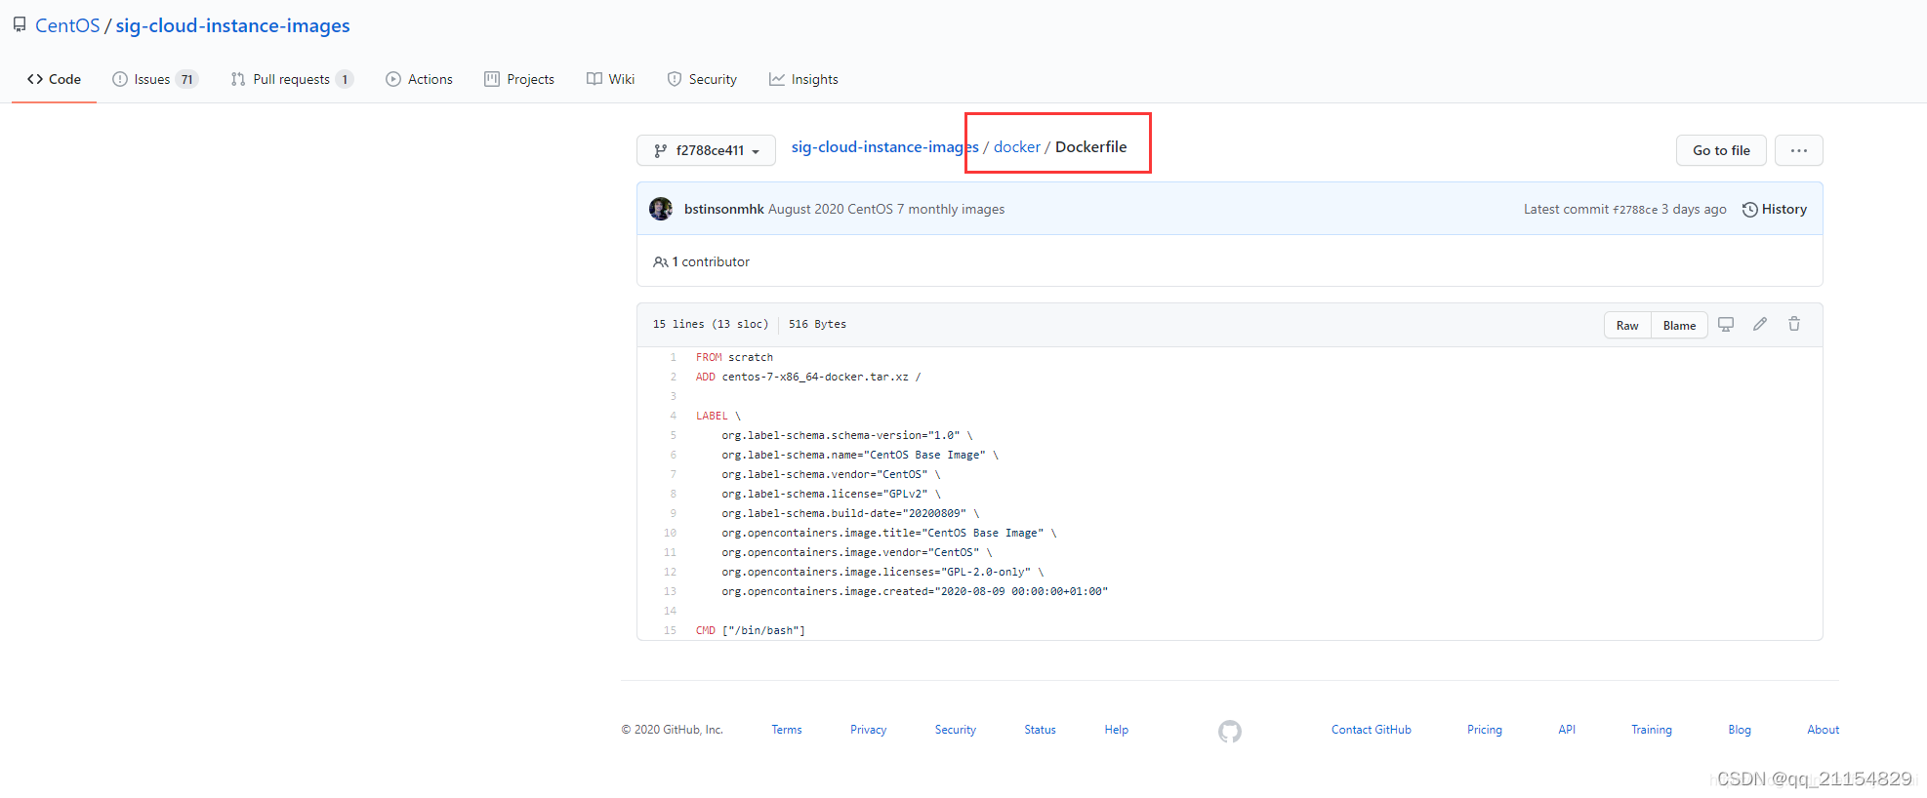View the Insights tab
Viewport: 1927px width, 798px height.
tap(803, 79)
